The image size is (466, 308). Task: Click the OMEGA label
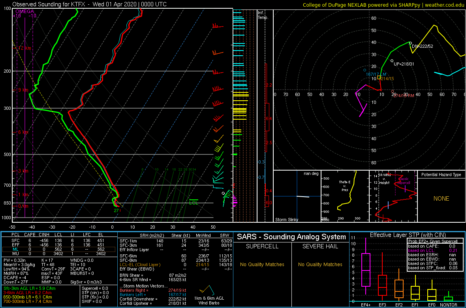(24, 11)
